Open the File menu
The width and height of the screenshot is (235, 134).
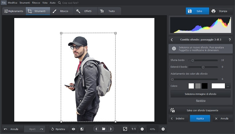(x=4, y=3)
